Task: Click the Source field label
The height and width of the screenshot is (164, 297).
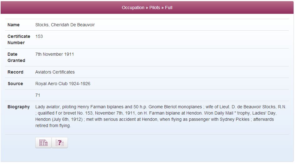Action: pos(15,84)
